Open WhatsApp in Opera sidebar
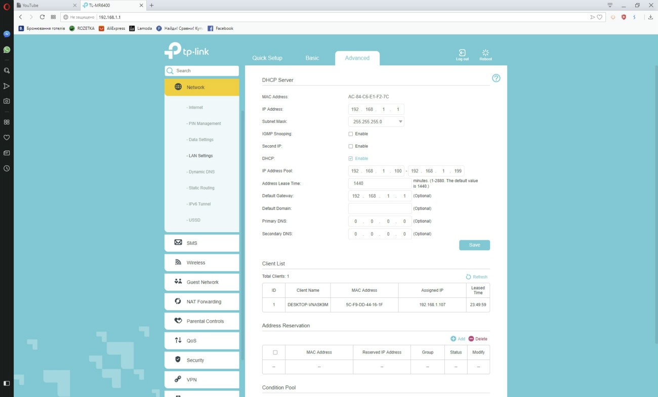Image resolution: width=658 pixels, height=397 pixels. [x=7, y=50]
